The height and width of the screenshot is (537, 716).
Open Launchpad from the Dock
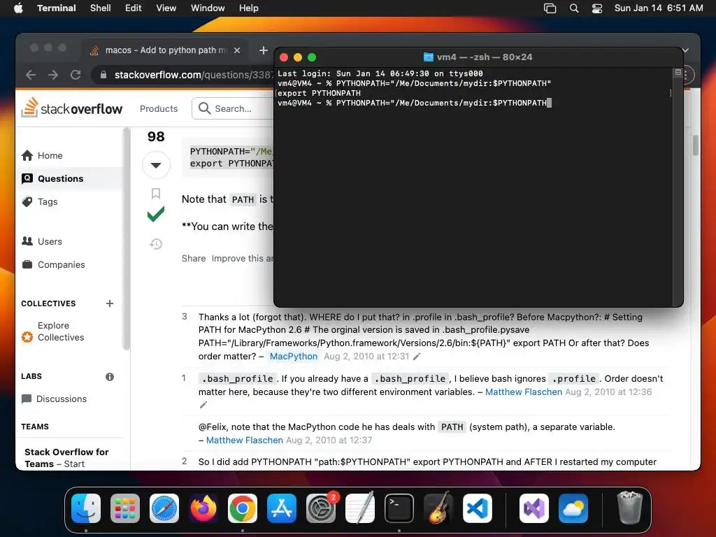(x=125, y=508)
